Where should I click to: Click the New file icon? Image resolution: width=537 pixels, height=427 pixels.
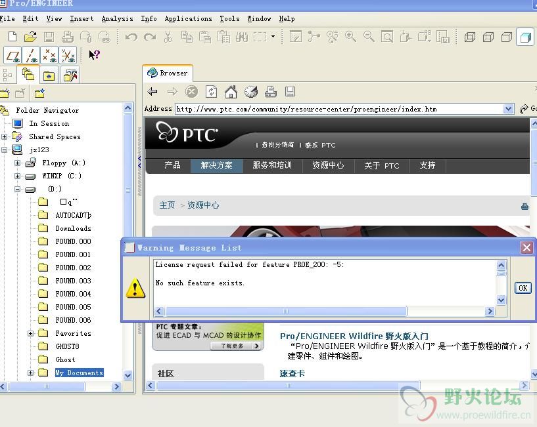tap(12, 36)
